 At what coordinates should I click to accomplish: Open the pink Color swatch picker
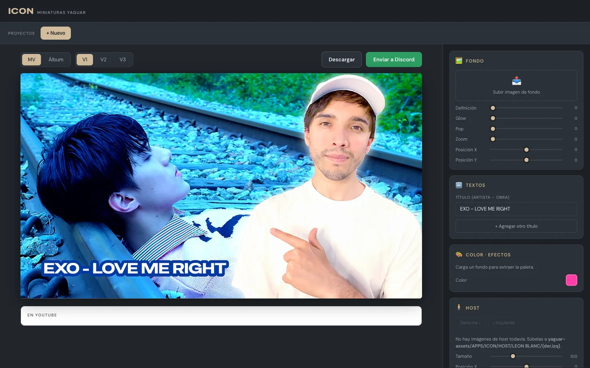(x=571, y=280)
